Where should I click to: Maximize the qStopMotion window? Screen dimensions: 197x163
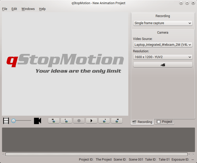pyautogui.click(x=187, y=3)
